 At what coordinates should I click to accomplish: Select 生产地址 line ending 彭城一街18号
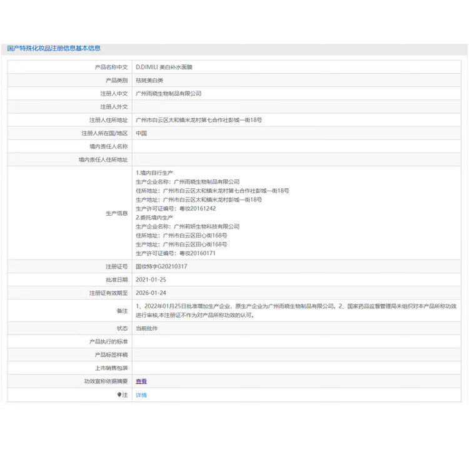(199, 199)
